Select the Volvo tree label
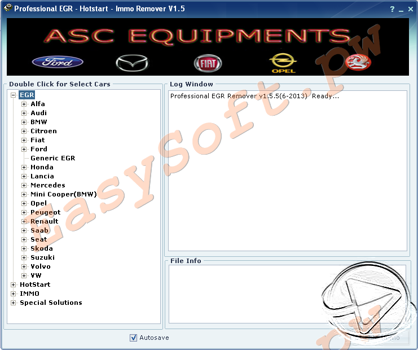This screenshot has height=350, width=418. point(41,266)
